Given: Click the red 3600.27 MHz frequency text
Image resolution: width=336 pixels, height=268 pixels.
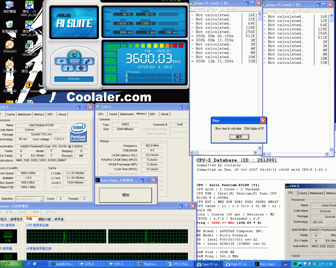Looking at the screenshot, I should (223, 223).
